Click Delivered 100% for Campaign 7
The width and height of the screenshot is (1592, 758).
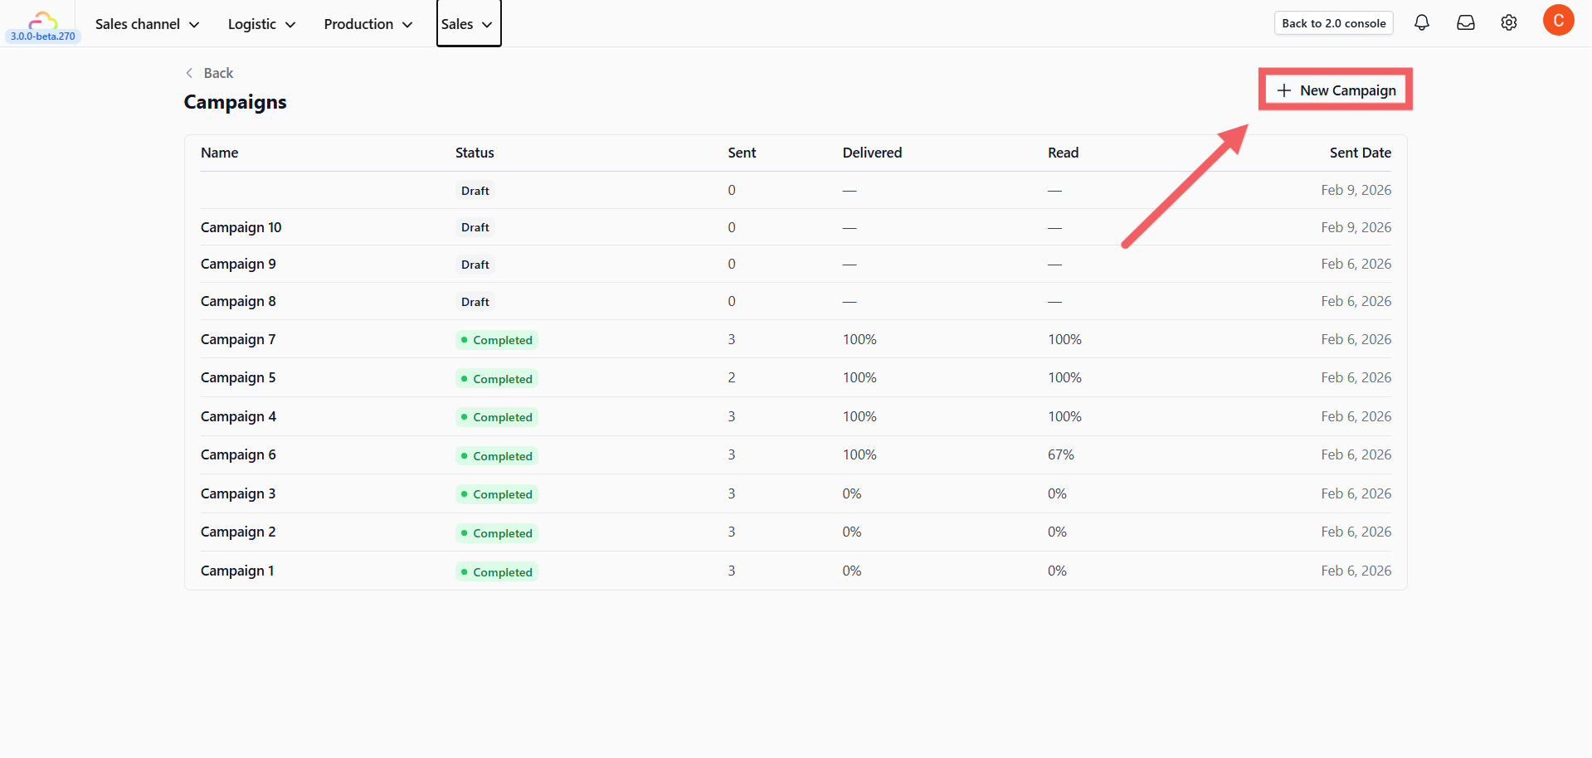tap(859, 339)
